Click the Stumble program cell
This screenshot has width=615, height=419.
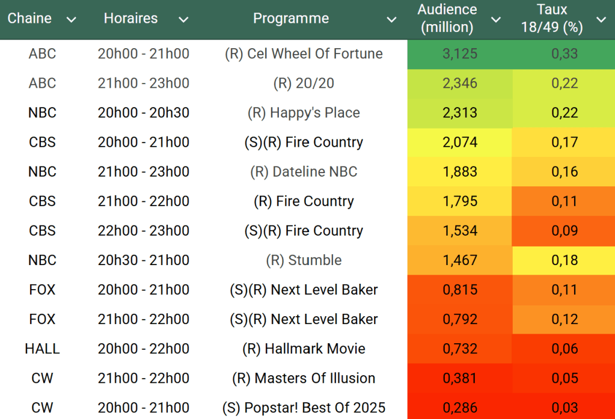304,260
